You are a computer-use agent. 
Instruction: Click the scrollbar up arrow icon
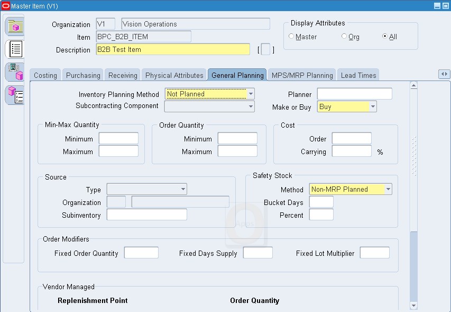(413, 84)
